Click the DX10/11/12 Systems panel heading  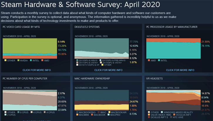(x=88, y=27)
